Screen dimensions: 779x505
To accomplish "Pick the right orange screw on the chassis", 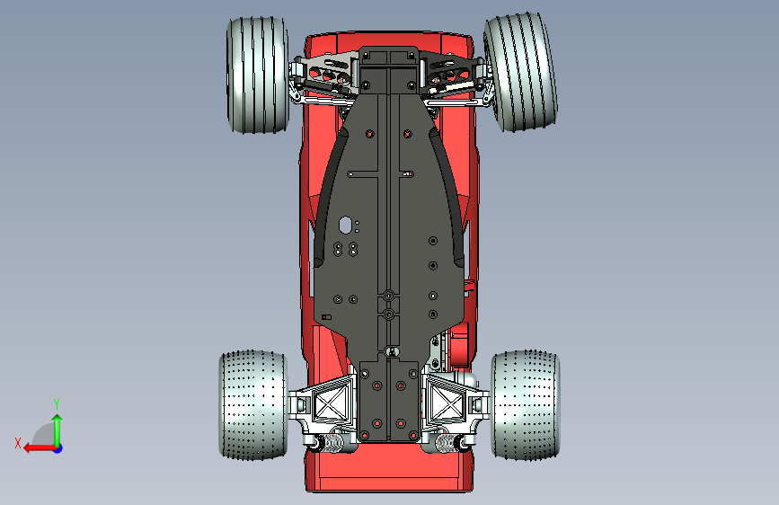I will pyautogui.click(x=407, y=134).
